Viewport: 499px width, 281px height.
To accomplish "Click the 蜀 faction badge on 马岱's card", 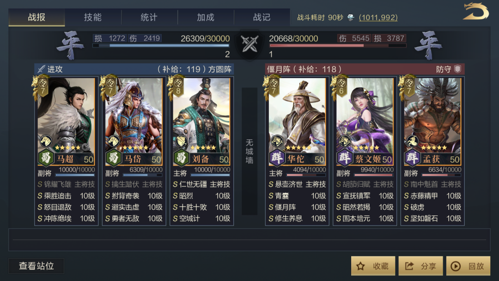I will pos(113,158).
